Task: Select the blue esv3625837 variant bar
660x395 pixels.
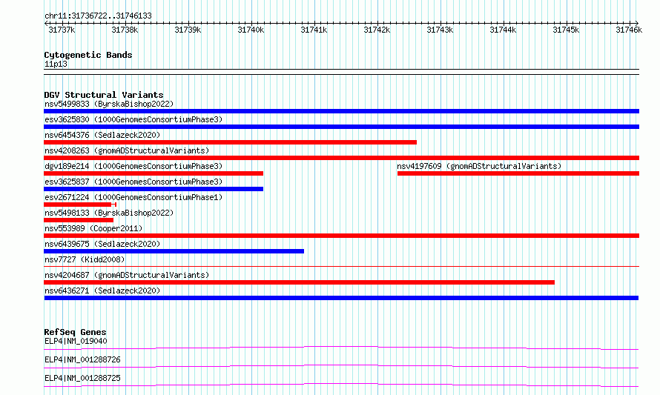Action: click(x=154, y=189)
